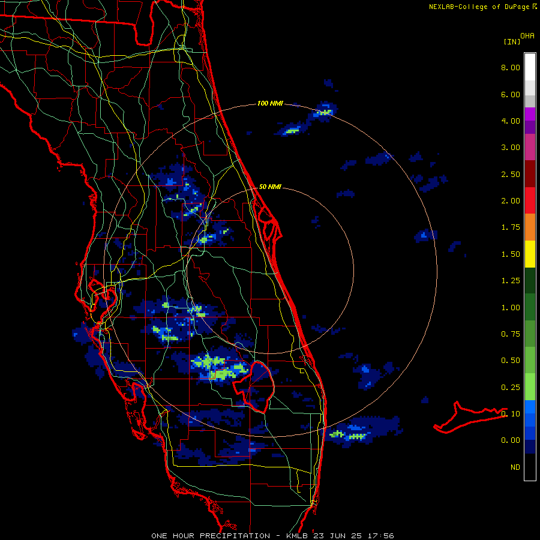Select the black ND swatch at legend bottom
This screenshot has height=540, width=540.
(530, 467)
